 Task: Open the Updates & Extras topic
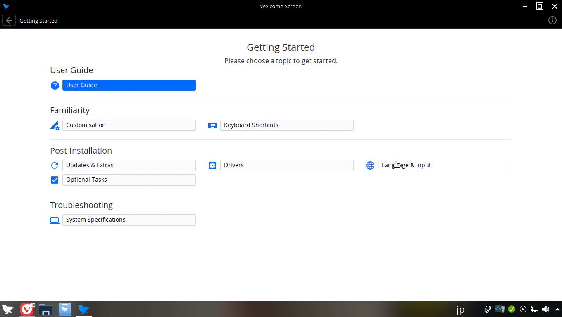click(129, 165)
